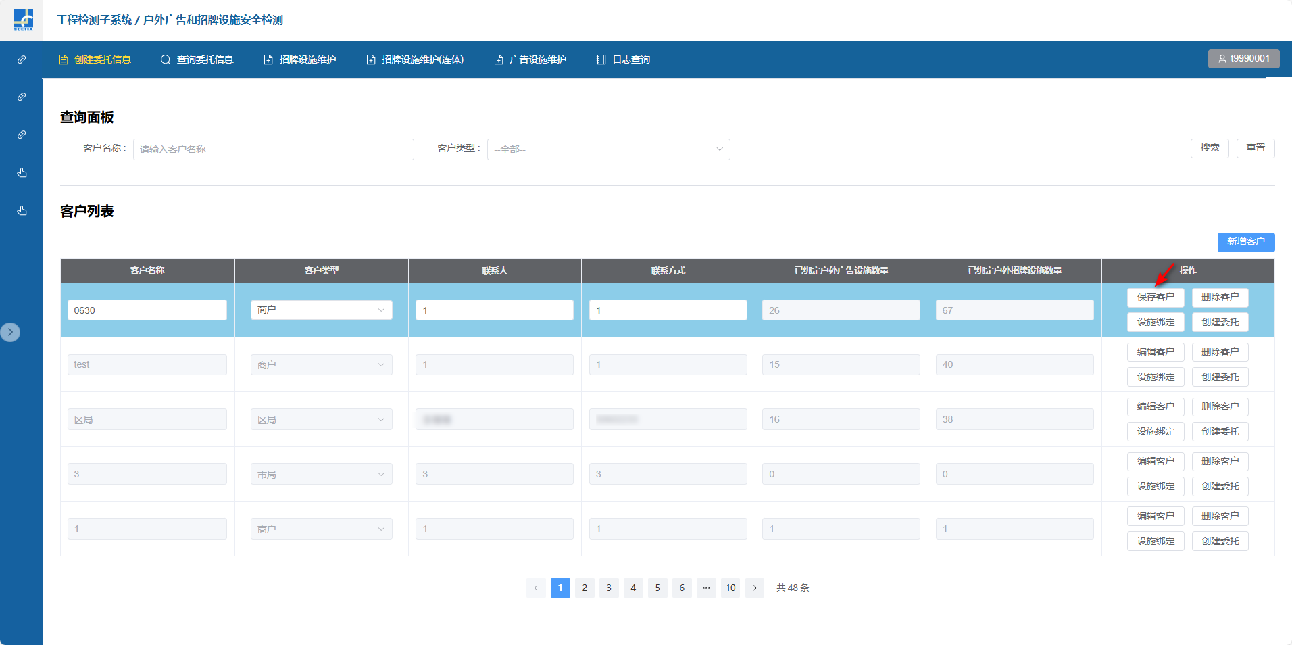Click the first link icon in sidebar

coord(22,59)
